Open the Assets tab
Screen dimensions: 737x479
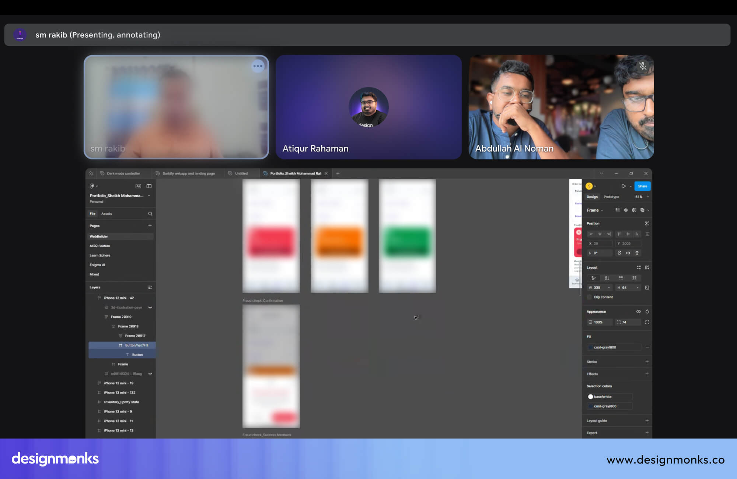coord(106,214)
